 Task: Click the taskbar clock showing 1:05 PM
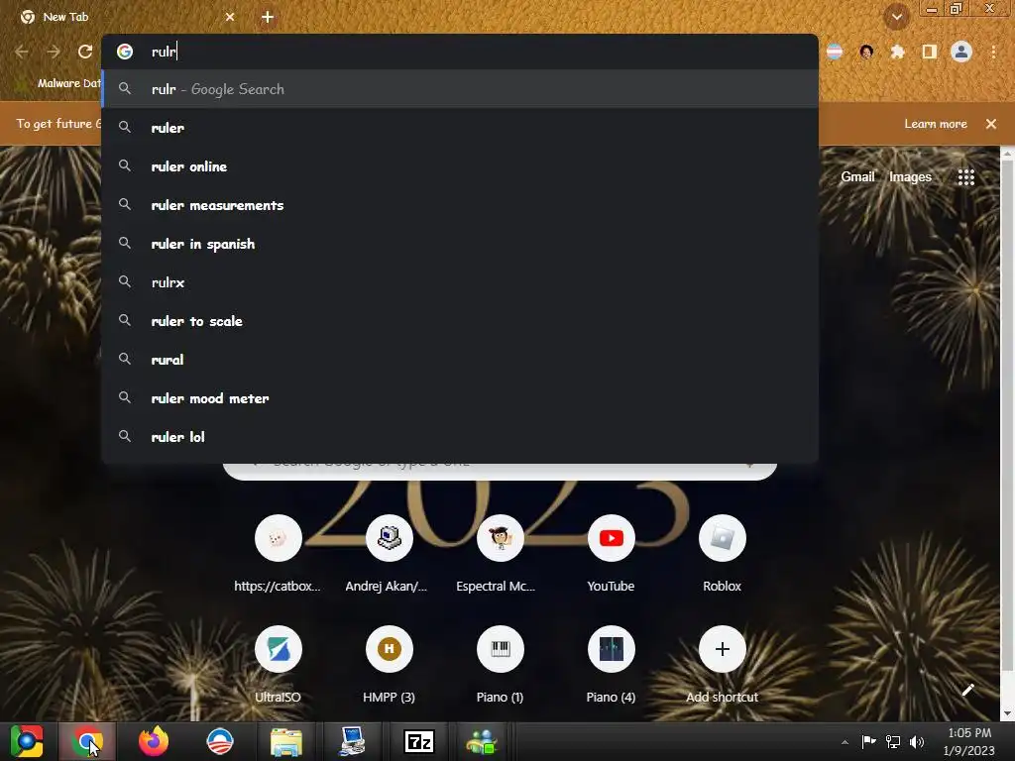click(969, 741)
